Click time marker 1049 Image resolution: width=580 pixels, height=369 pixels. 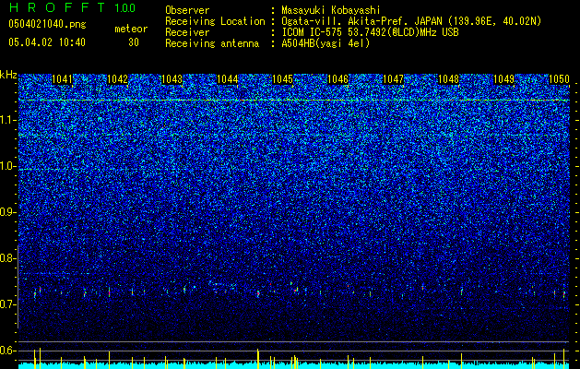pos(503,79)
